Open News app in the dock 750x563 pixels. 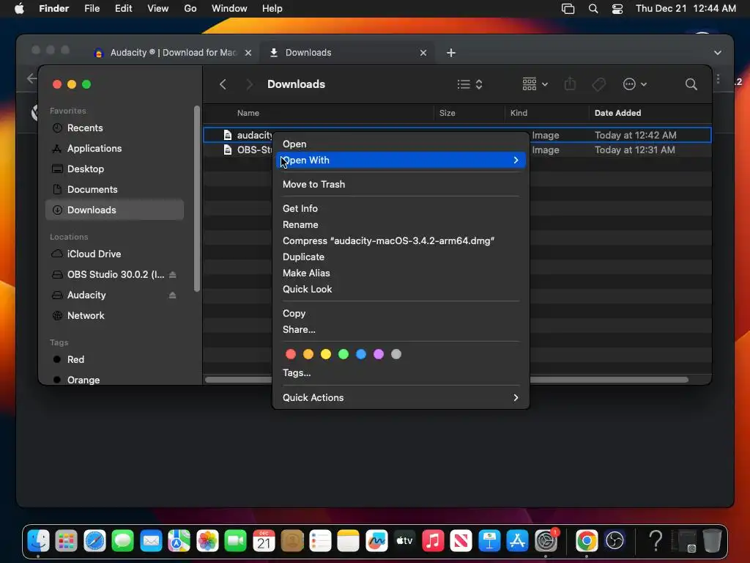tap(461, 541)
